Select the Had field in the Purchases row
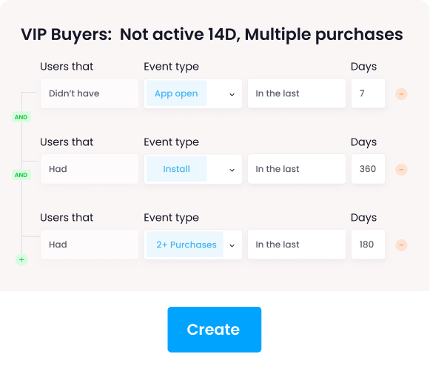 pyautogui.click(x=90, y=245)
